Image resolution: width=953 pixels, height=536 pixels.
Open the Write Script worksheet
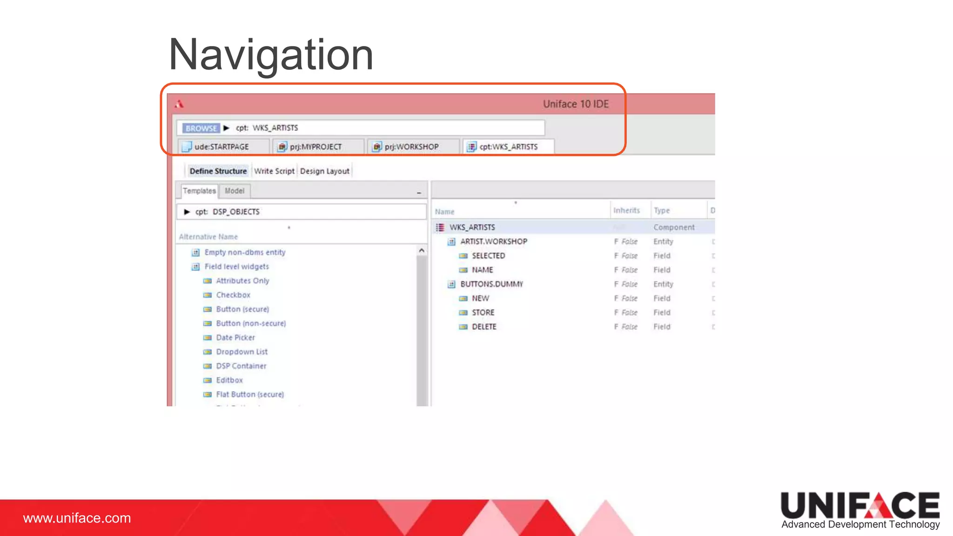point(275,171)
